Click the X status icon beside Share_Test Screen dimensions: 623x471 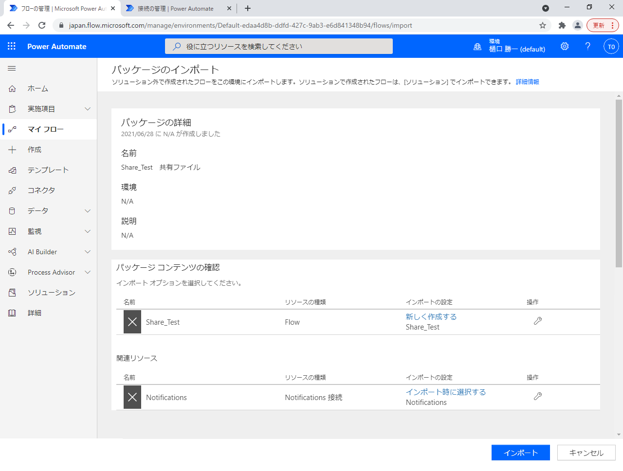pos(132,322)
